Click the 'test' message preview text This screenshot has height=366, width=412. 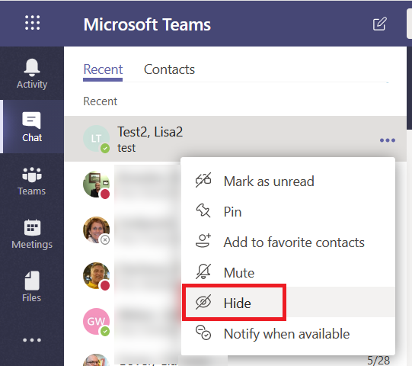click(126, 148)
